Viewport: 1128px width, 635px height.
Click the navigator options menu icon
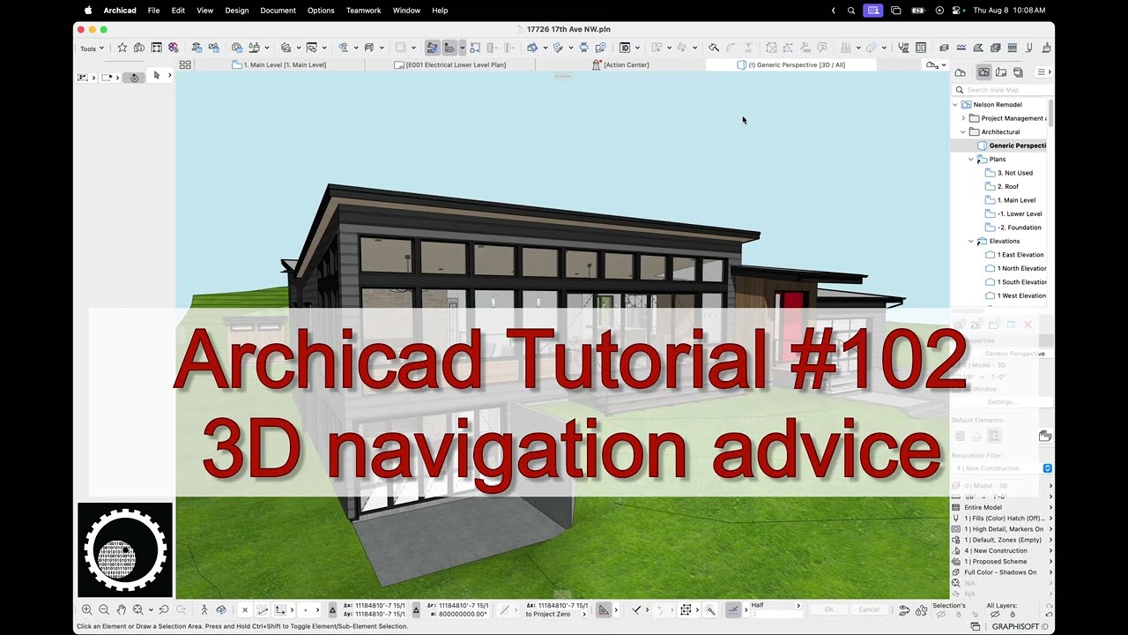1042,72
